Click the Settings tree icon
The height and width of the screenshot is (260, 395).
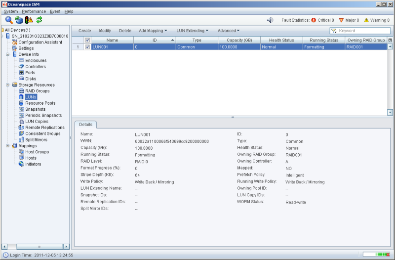(x=15, y=48)
